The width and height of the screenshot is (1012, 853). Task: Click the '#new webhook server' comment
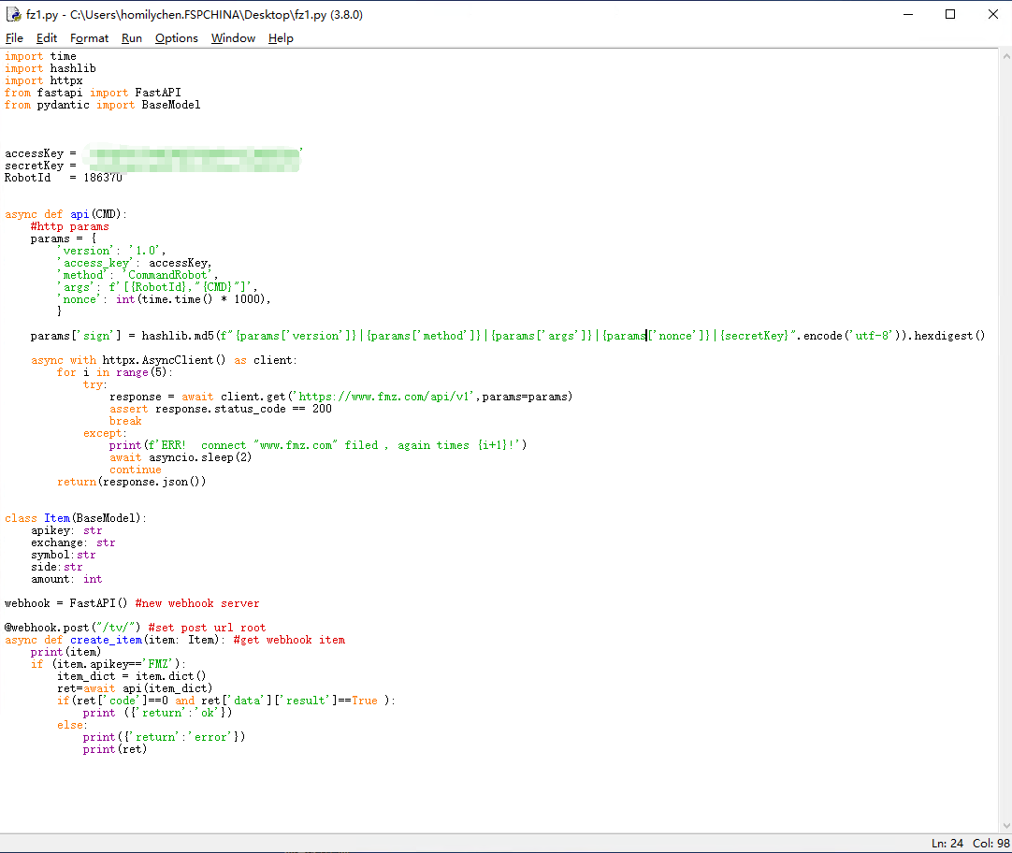[x=197, y=604]
